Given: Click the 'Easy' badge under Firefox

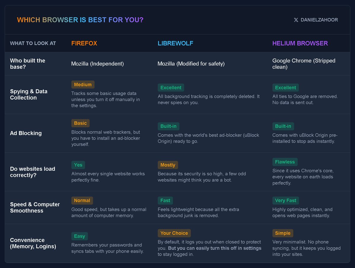Looking at the screenshot, I should [79, 236].
